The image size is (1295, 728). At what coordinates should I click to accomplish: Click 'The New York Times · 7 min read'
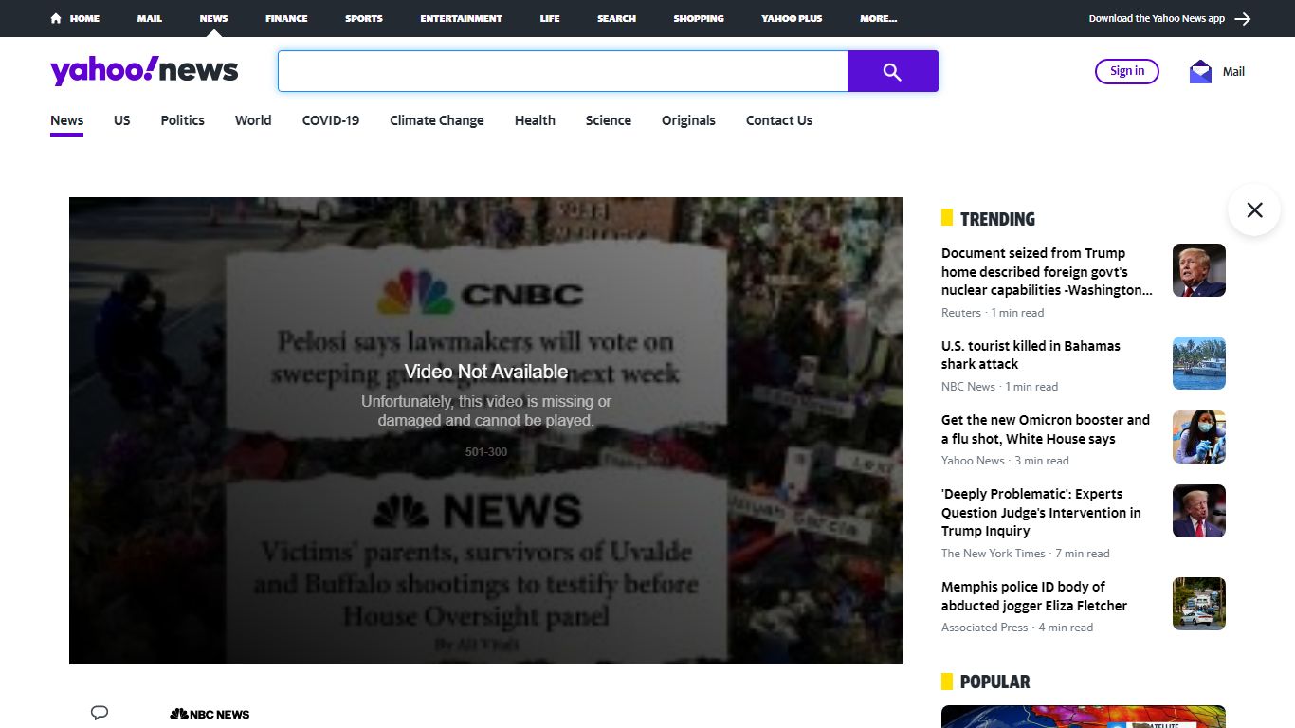tap(1025, 554)
